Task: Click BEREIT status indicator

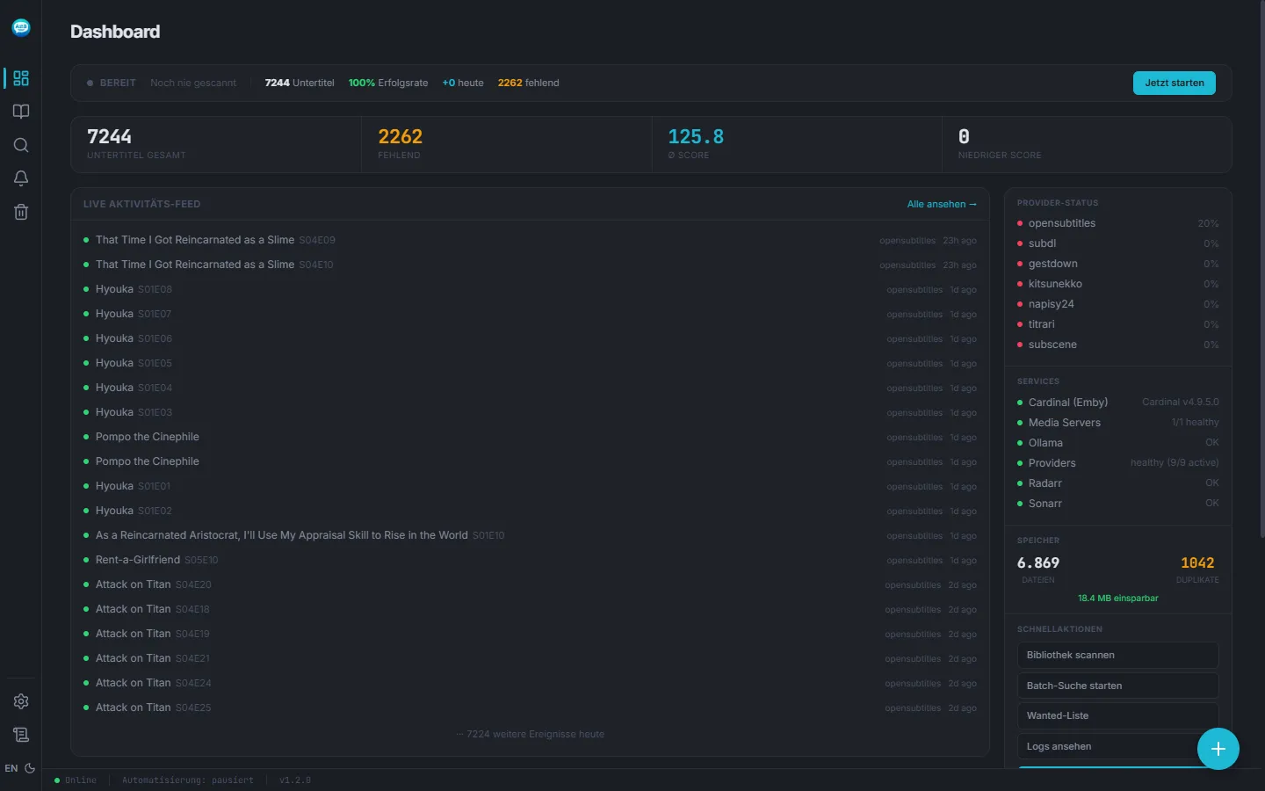Action: coord(112,83)
